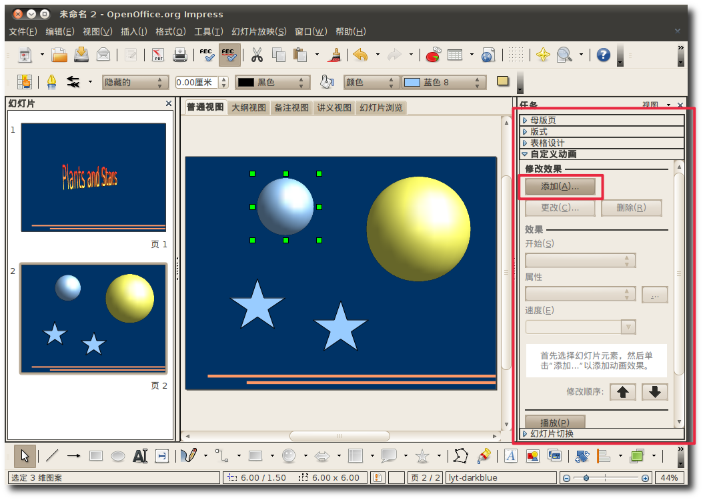703x500 pixels.
Task: Select the slide 2 thumbnail
Action: click(93, 318)
